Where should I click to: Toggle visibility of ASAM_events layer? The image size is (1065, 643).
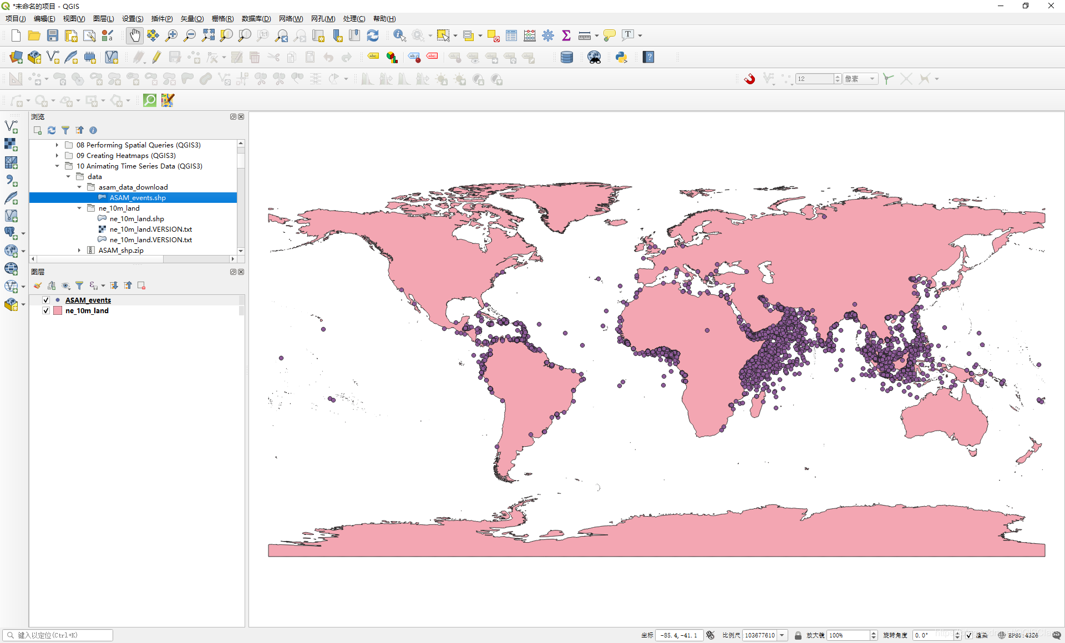[46, 300]
